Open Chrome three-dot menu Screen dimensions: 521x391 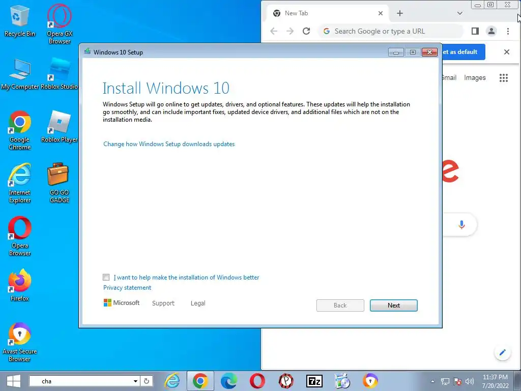[x=508, y=31]
